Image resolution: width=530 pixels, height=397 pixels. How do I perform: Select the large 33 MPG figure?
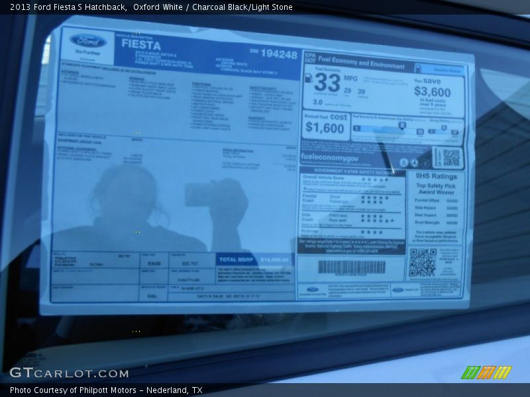(x=327, y=83)
